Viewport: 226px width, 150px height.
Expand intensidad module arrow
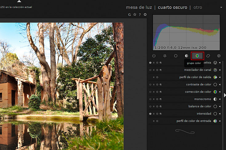(x=220, y=114)
